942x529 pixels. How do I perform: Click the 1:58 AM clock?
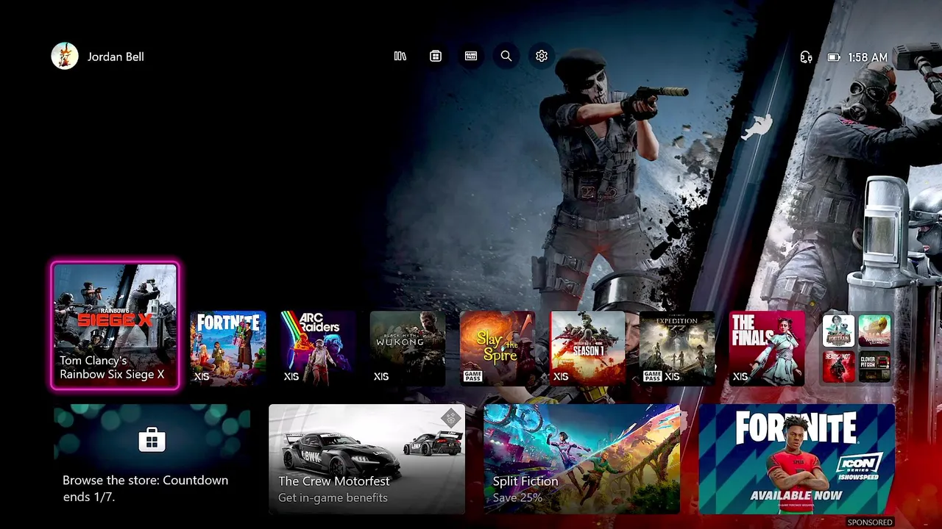coord(868,57)
